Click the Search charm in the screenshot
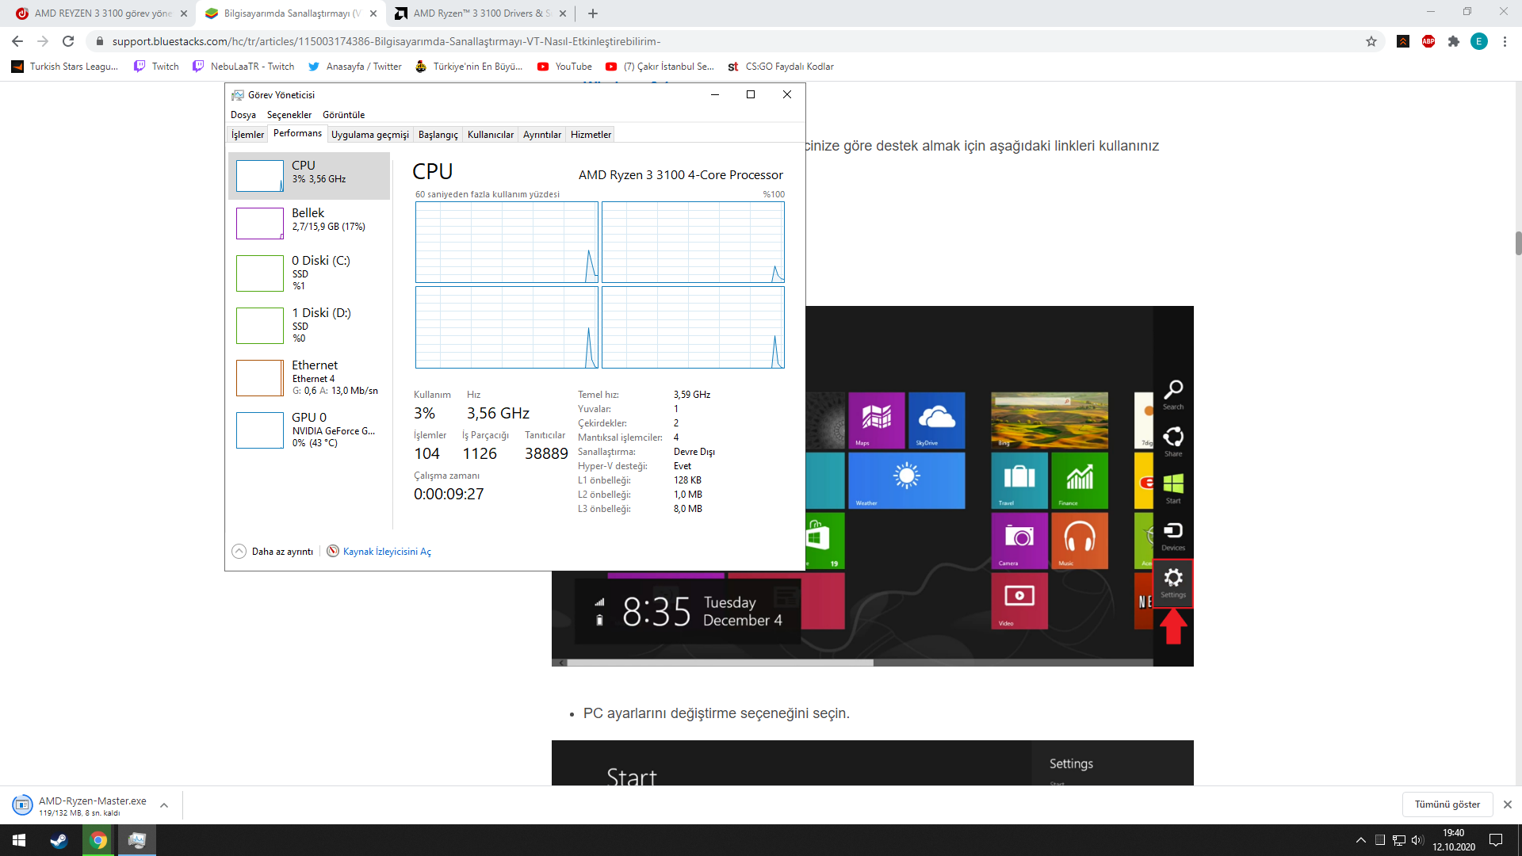Image resolution: width=1522 pixels, height=856 pixels. (1173, 395)
